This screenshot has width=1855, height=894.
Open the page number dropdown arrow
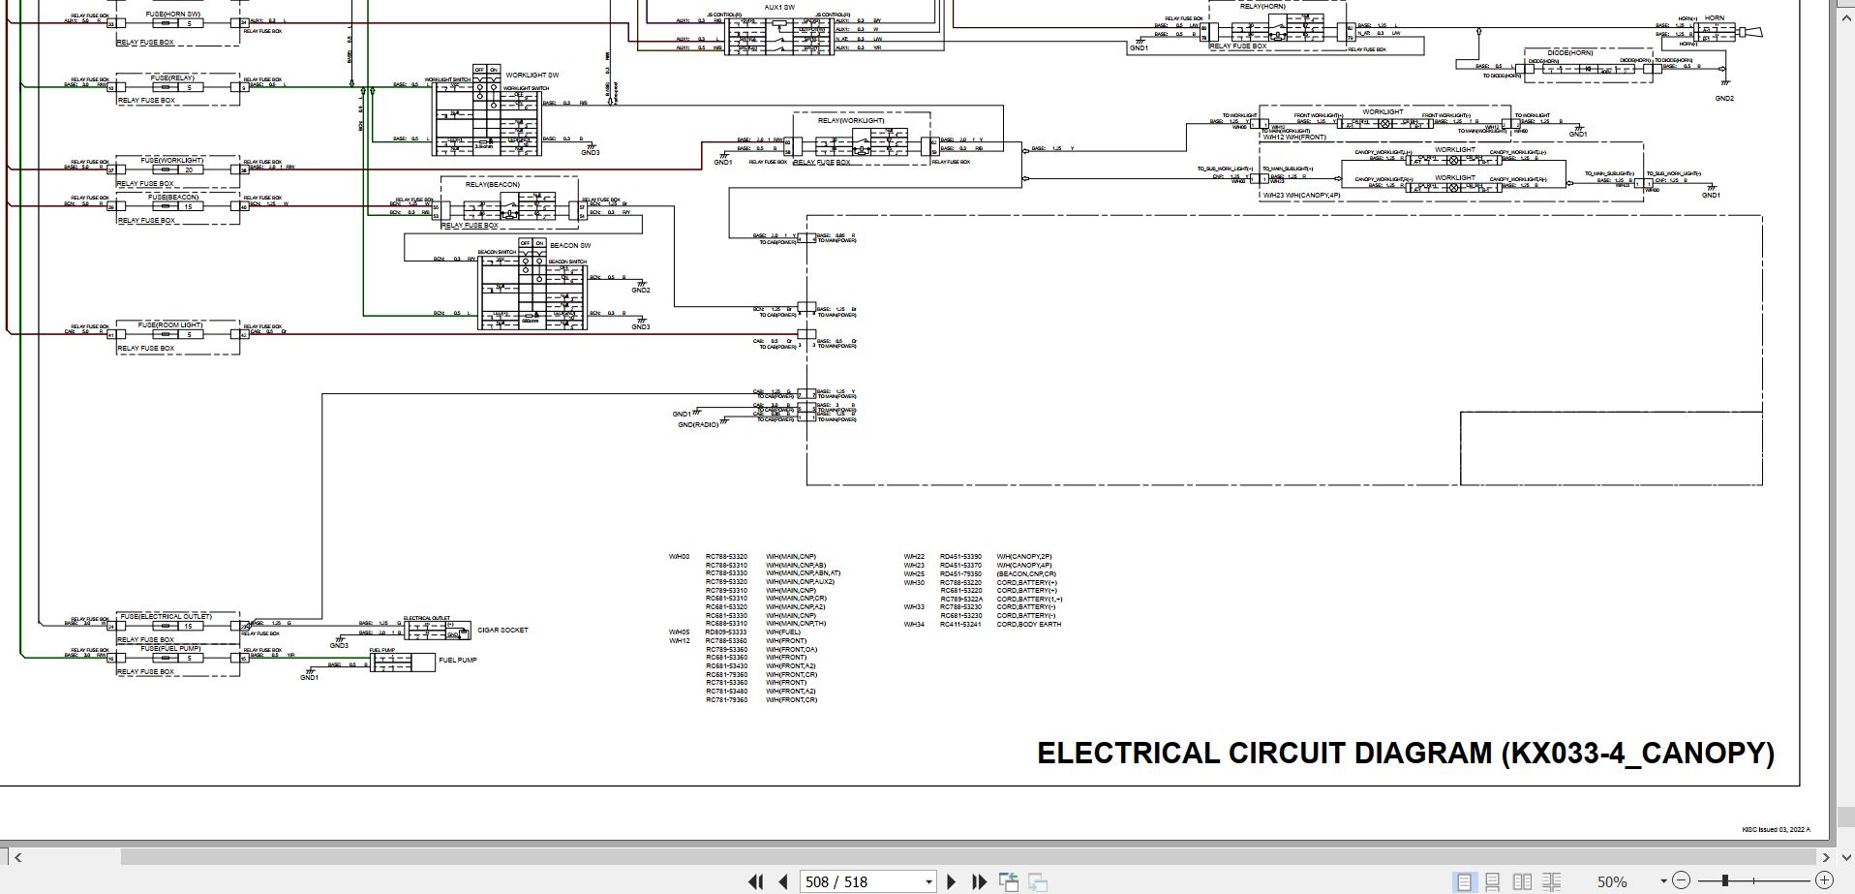coord(928,881)
